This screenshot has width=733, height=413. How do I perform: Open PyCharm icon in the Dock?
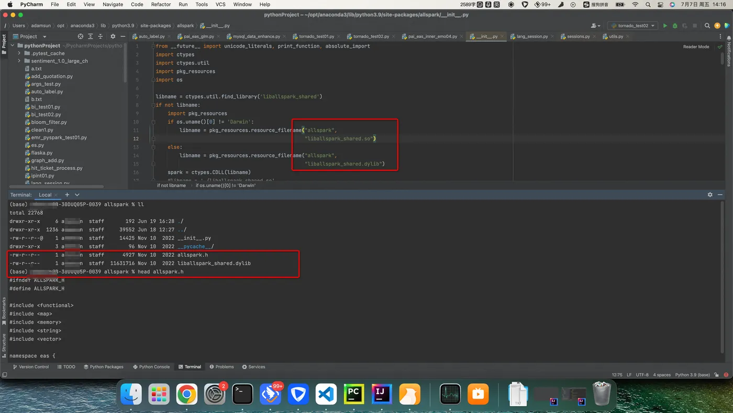[353, 394]
